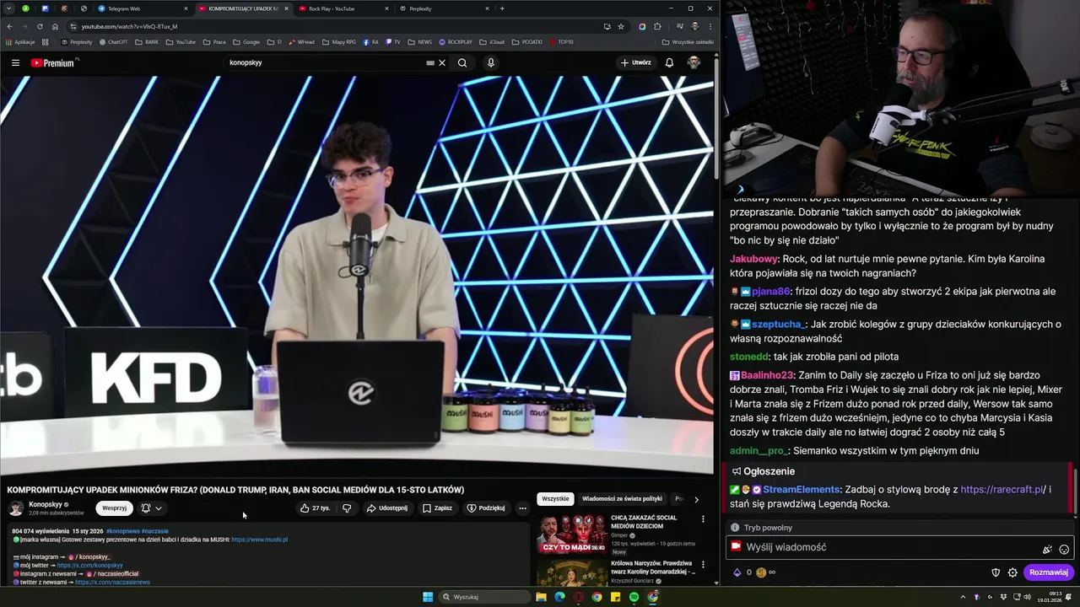Open the Konopskyy channel name link
This screenshot has width=1080, height=607.
tap(46, 504)
